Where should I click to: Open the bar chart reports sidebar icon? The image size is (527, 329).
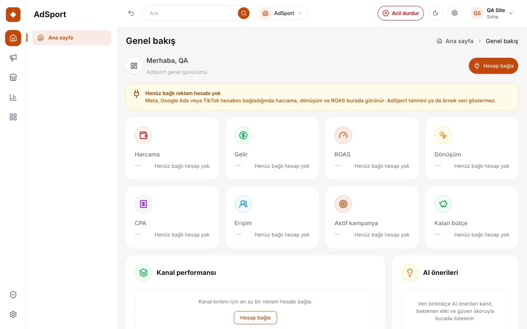(13, 97)
